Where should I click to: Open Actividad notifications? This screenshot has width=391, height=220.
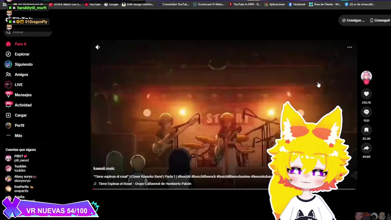19,105
